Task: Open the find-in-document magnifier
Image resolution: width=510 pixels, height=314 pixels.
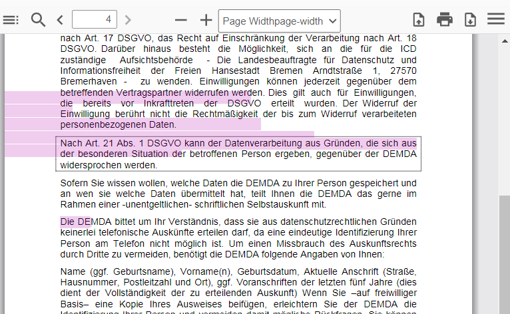Action: tap(38, 20)
